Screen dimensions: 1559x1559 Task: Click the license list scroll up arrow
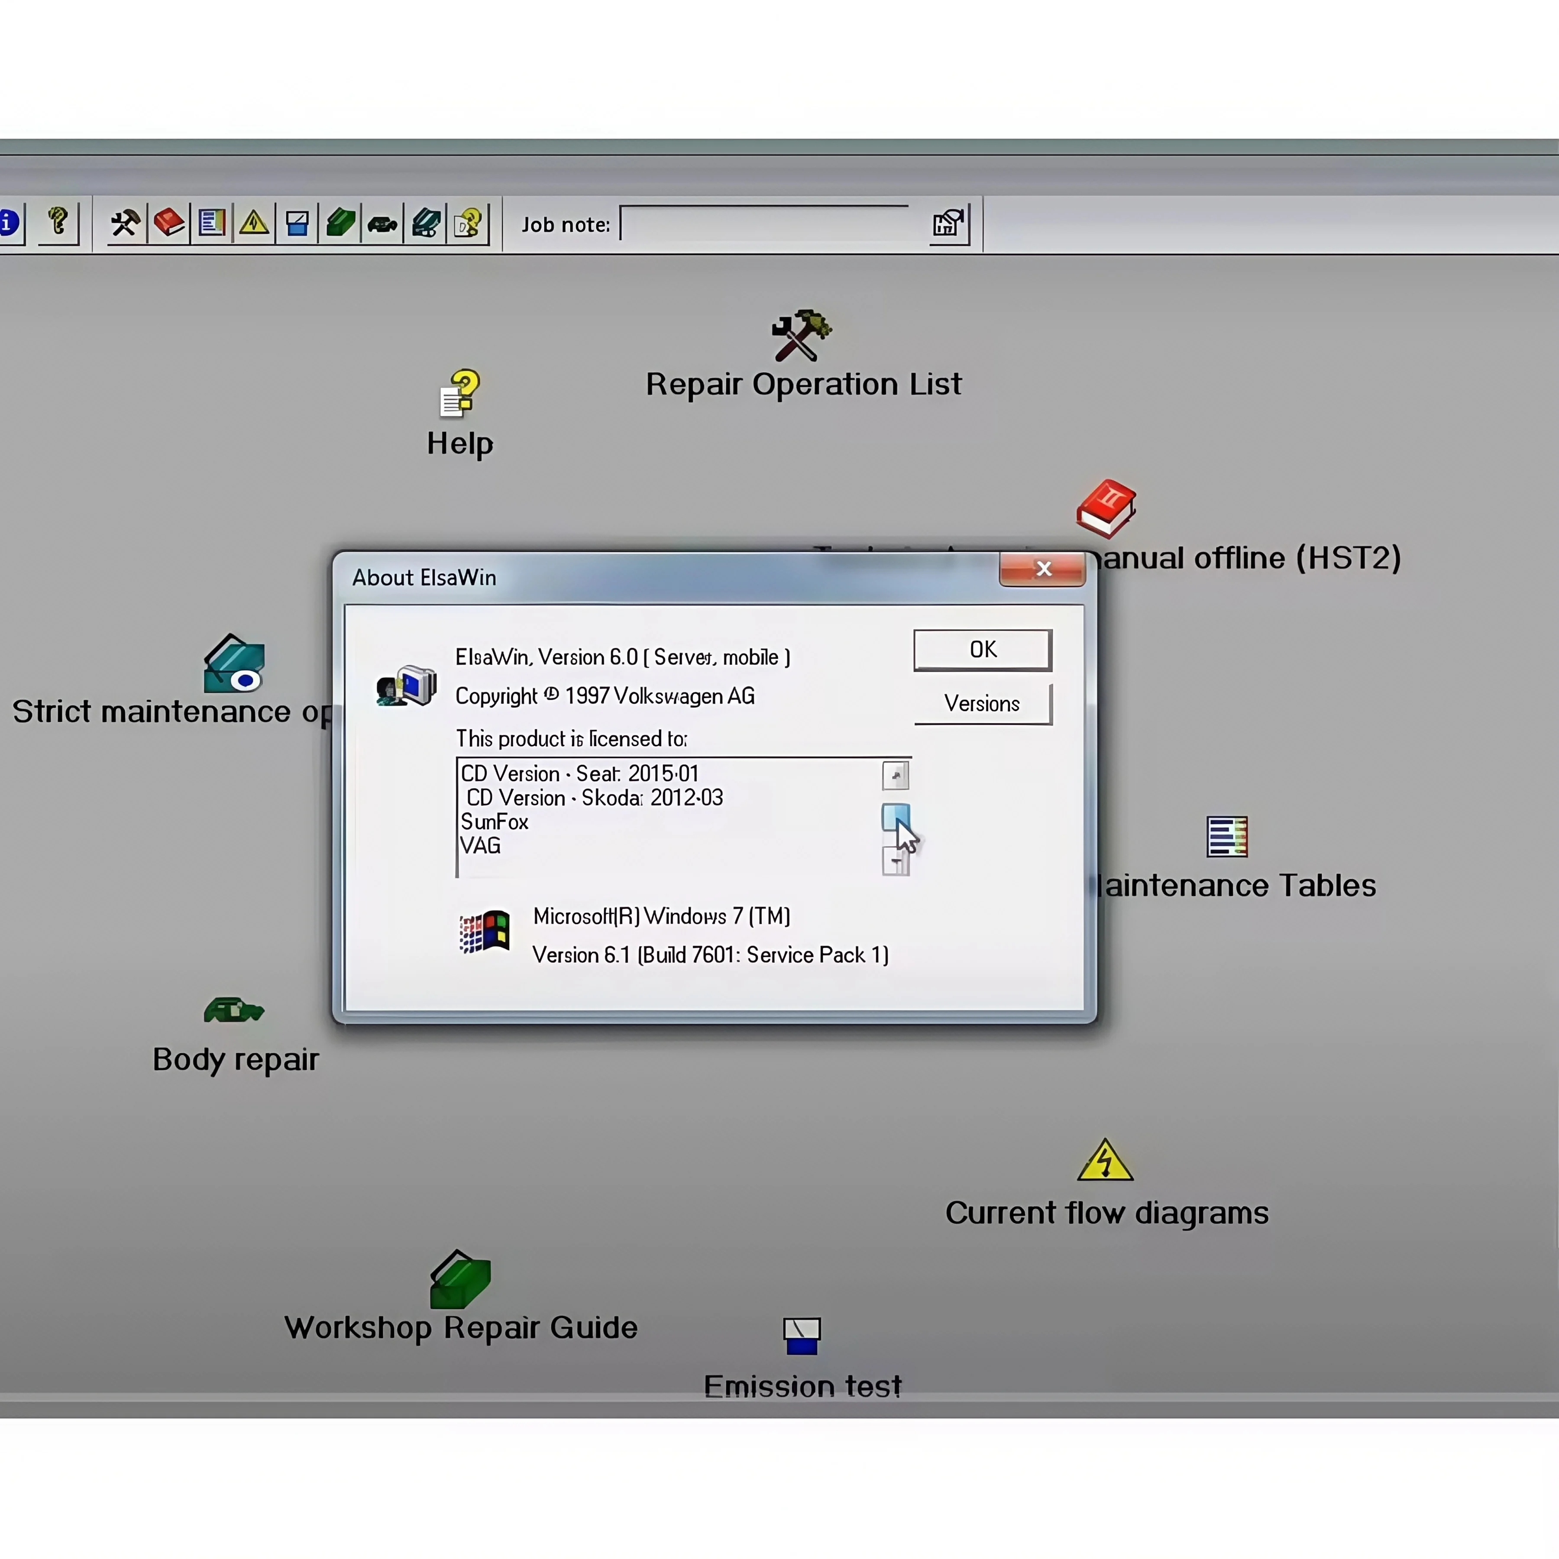point(896,776)
